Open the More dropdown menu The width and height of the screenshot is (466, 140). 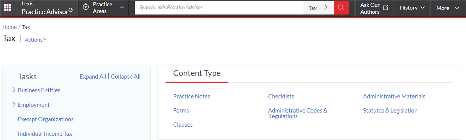[448, 8]
